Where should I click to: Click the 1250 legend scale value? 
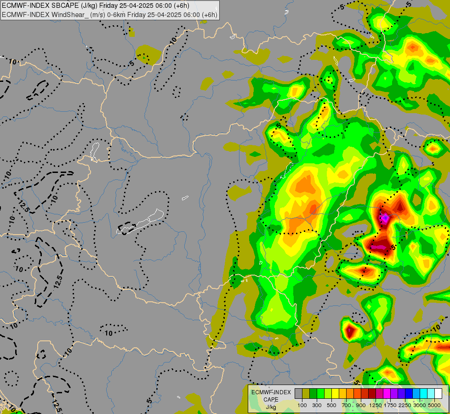376,405
